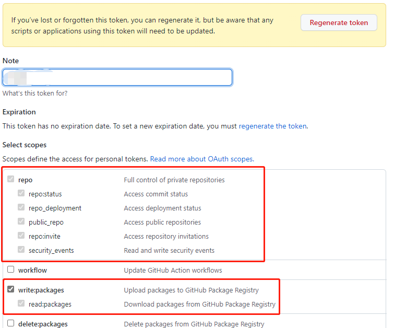Viewport: 418px width, 328px height.
Task: Click the repo:invite checkbox
Action: click(21, 236)
